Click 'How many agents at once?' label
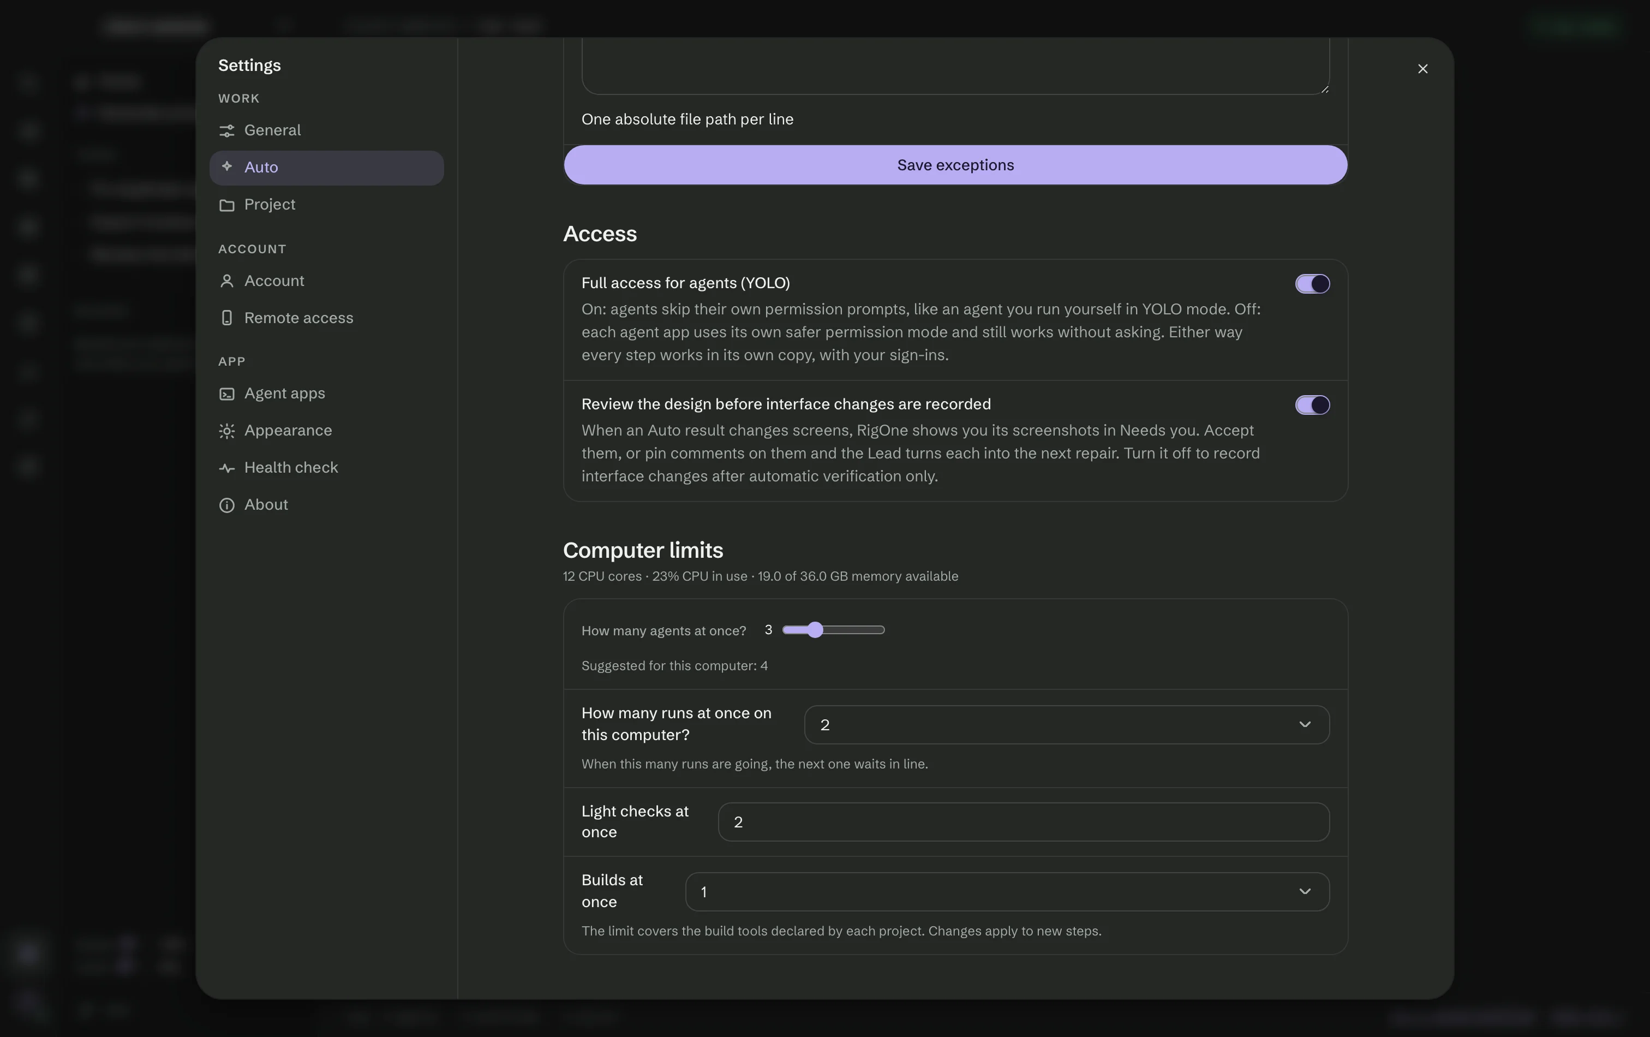Viewport: 1650px width, 1037px height. tap(663, 630)
